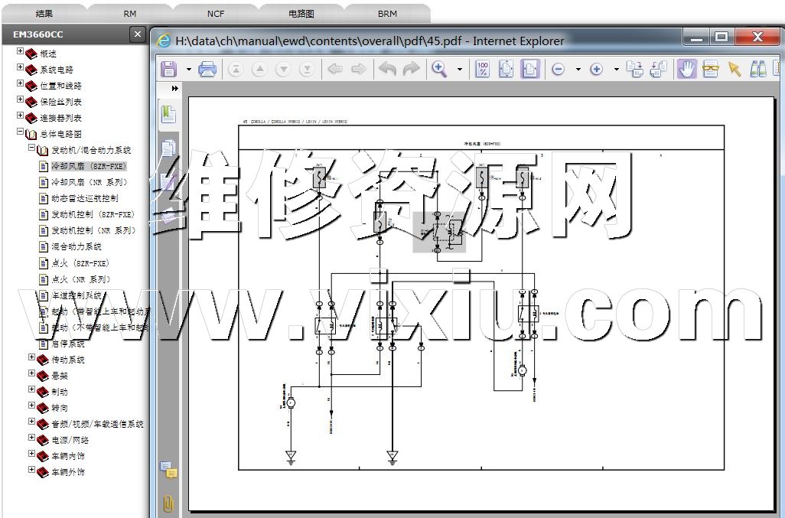
Task: Choose the arrow Select tool
Action: [735, 70]
